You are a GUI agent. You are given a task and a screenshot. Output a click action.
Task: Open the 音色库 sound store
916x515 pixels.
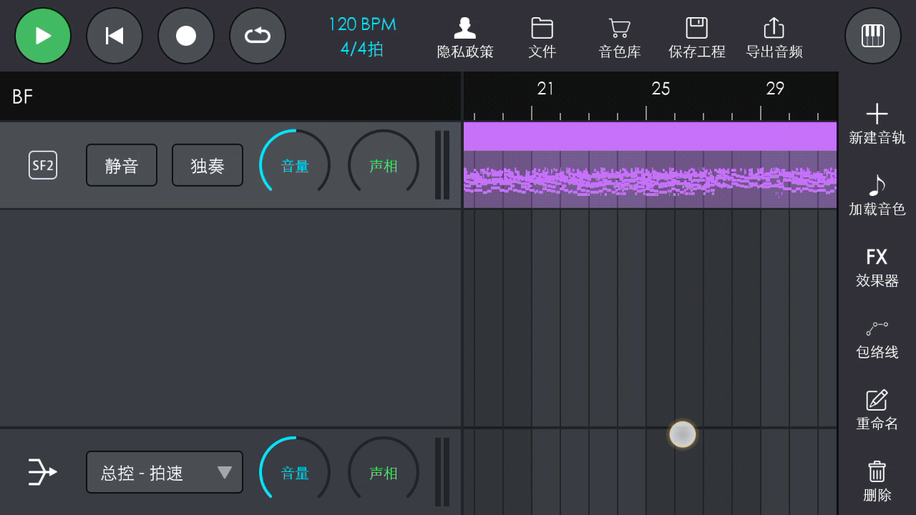coord(620,39)
